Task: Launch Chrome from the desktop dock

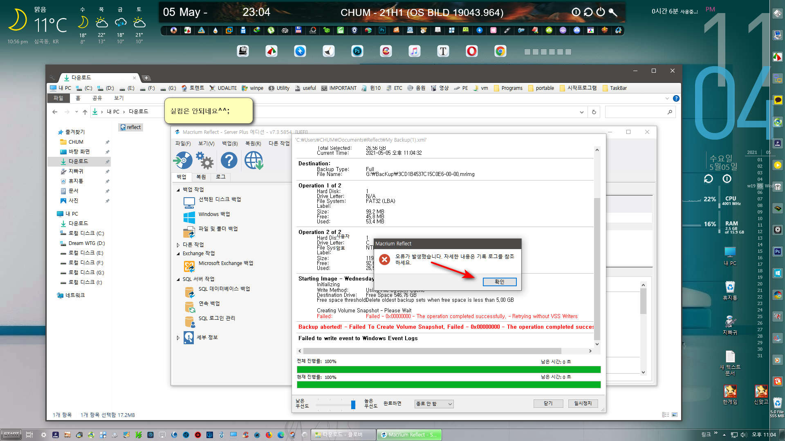Action: (500, 51)
